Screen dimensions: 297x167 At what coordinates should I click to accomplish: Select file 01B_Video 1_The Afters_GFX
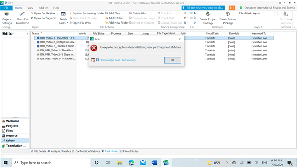(x=58, y=38)
